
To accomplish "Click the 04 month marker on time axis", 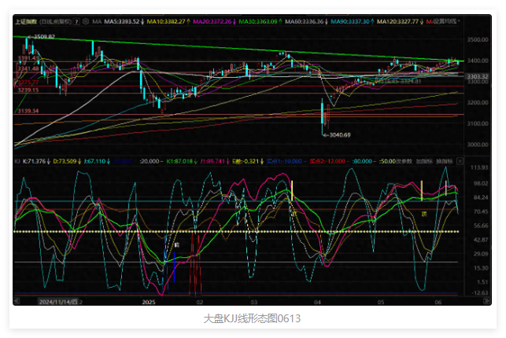I will (318, 302).
